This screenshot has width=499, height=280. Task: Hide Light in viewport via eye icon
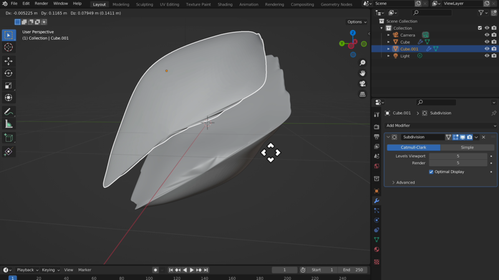pyautogui.click(x=487, y=56)
